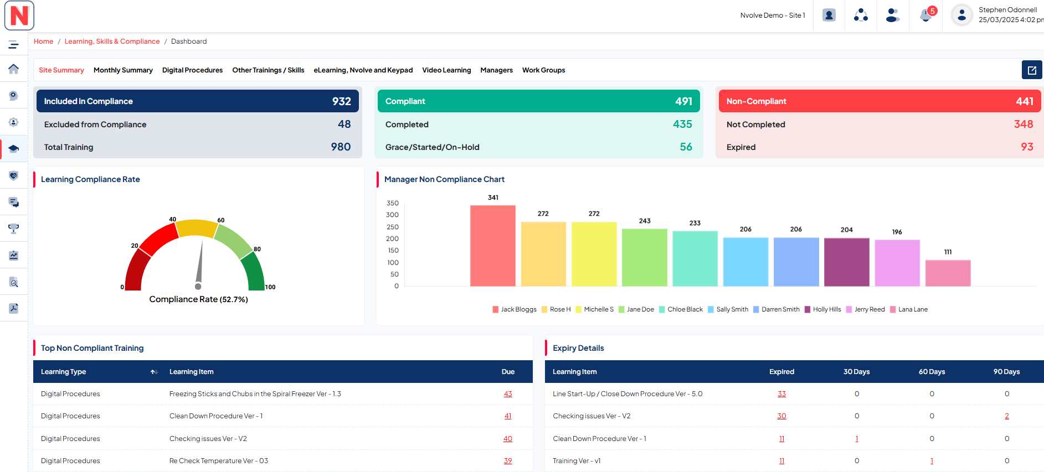The image size is (1044, 472).
Task: Click the three connected circles icon
Action: coord(861,15)
